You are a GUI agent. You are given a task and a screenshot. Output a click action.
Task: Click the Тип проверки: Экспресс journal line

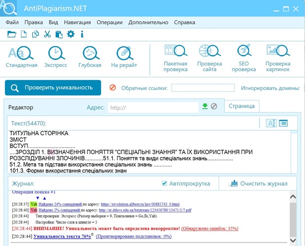point(96,216)
